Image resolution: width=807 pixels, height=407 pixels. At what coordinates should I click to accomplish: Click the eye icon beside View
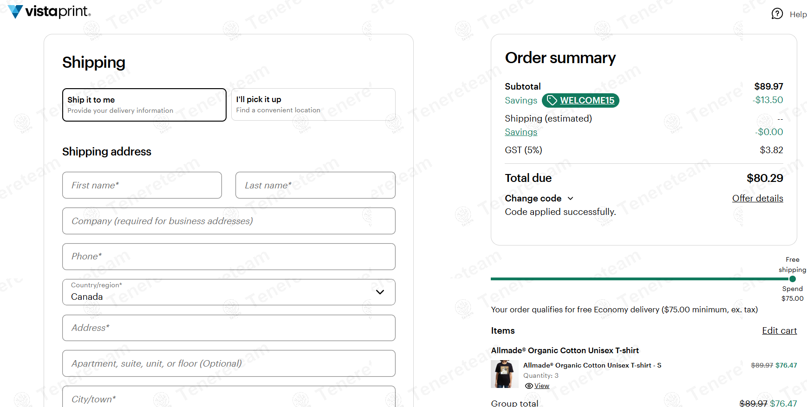pyautogui.click(x=528, y=386)
